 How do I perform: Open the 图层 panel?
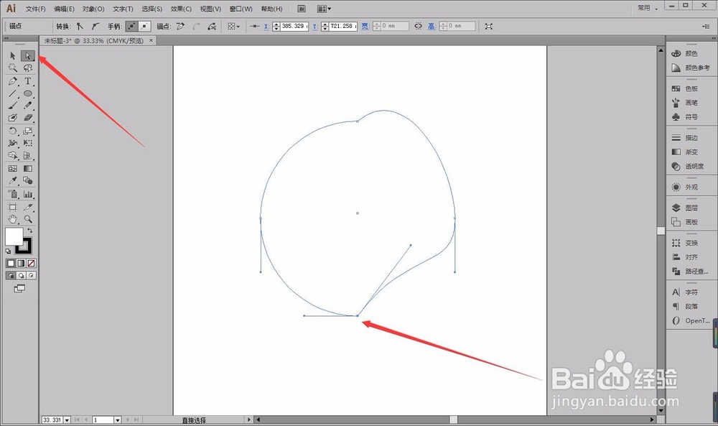point(691,208)
